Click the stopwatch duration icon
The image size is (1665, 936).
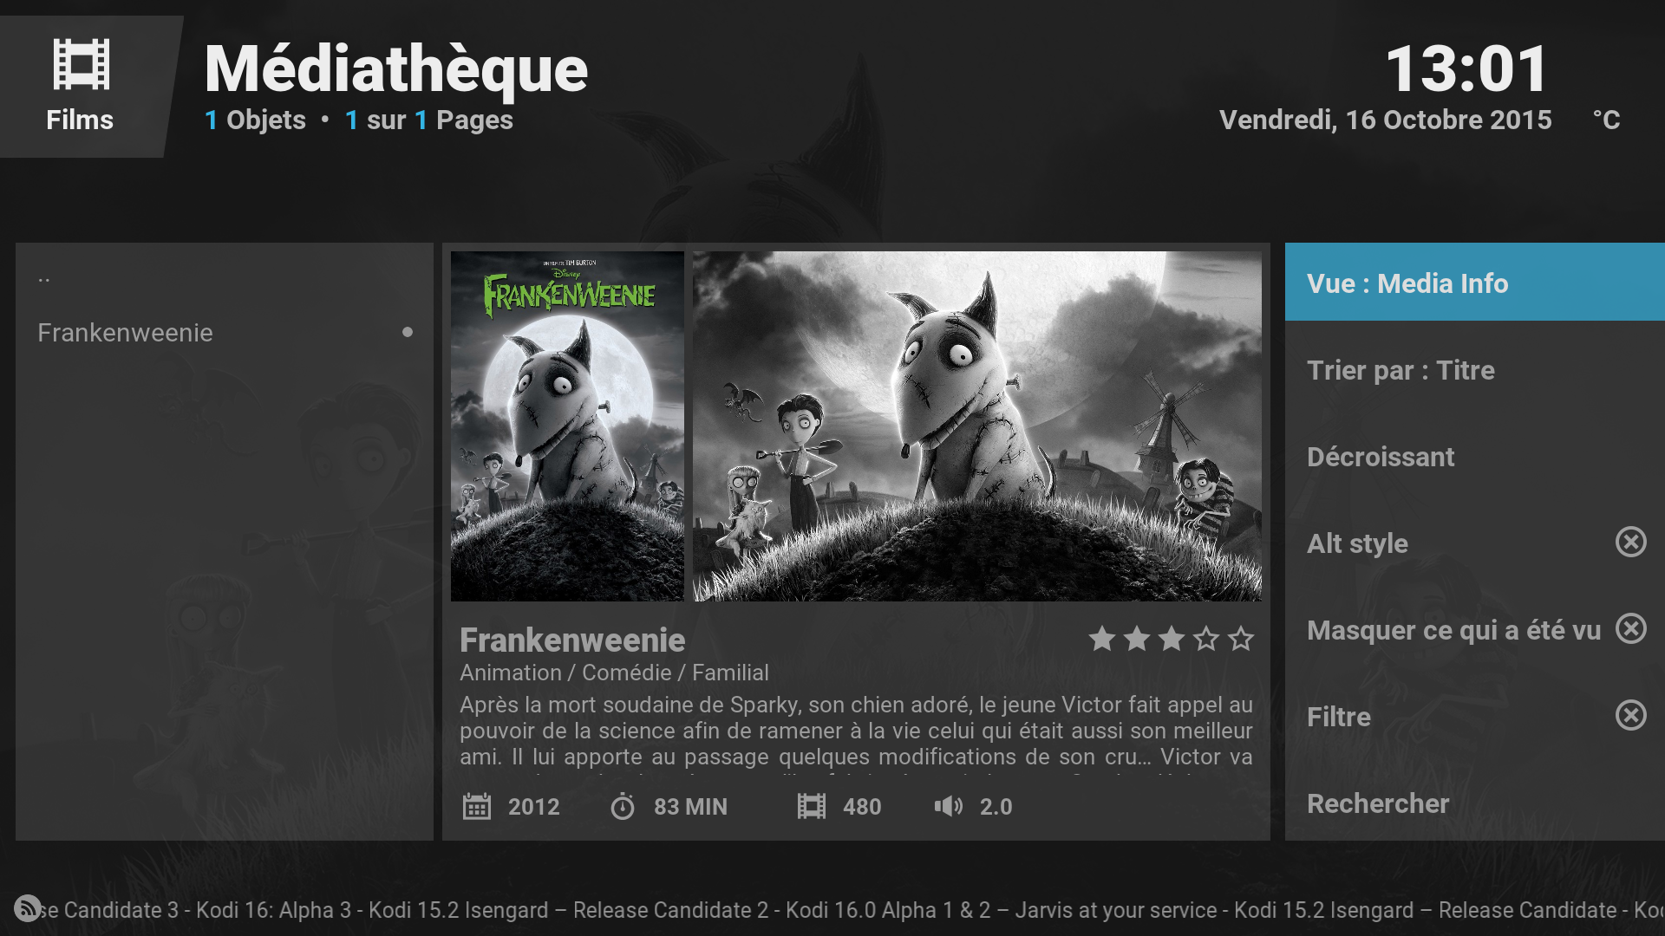[623, 807]
